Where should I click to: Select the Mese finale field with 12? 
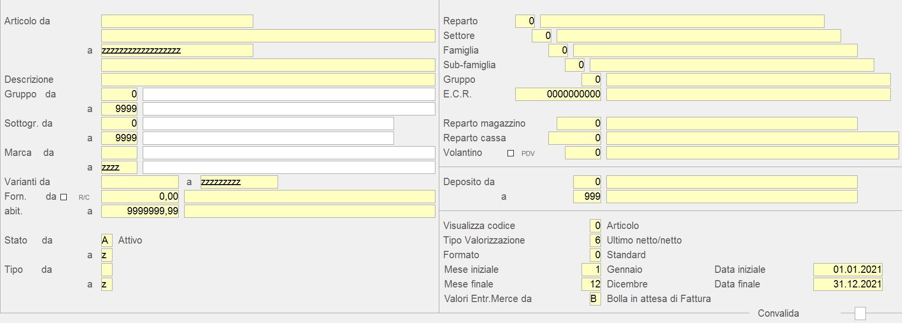591,284
